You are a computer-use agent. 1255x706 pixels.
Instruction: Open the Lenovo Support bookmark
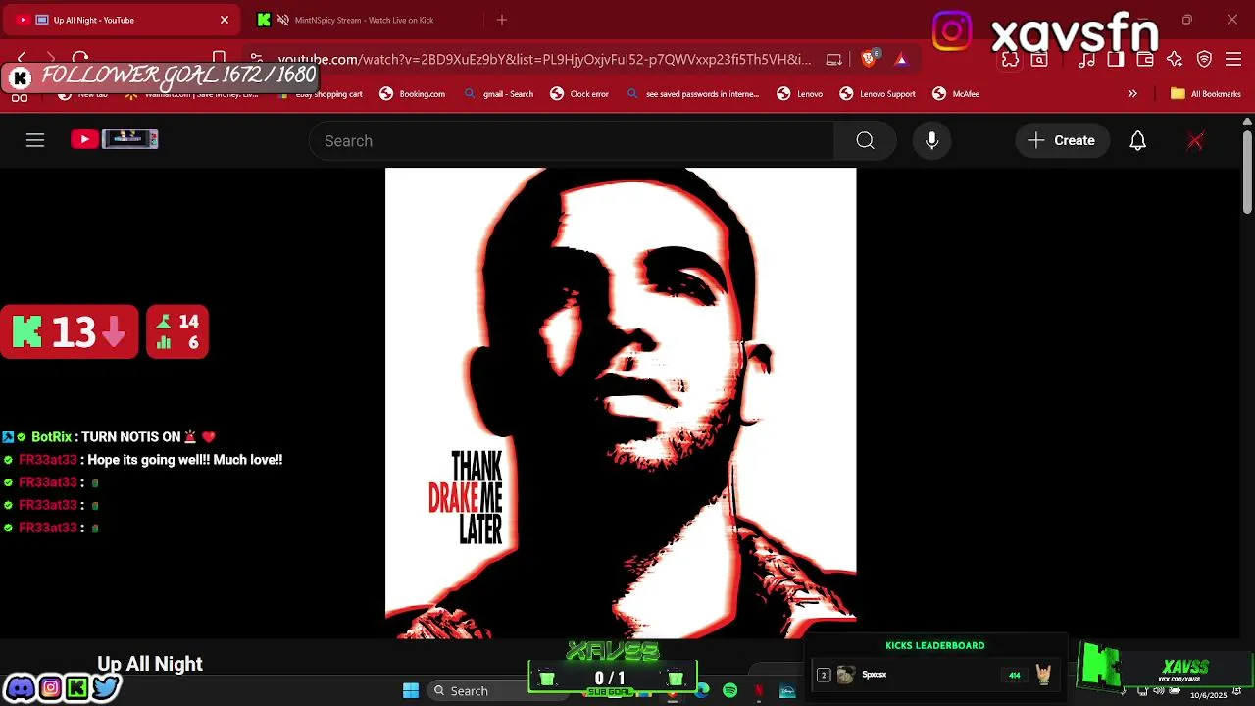point(878,94)
